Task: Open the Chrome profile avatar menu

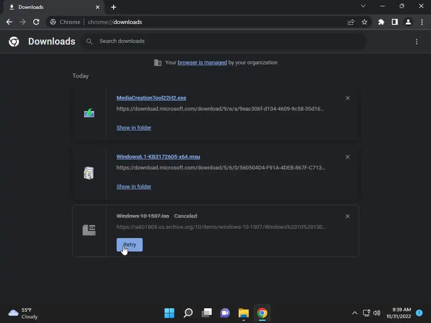Action: (x=408, y=22)
